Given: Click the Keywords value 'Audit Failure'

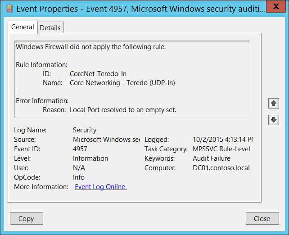Looking at the screenshot, I should point(212,158).
